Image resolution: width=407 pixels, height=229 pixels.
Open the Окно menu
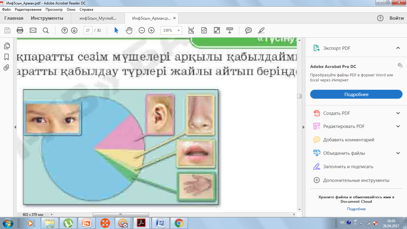[x=71, y=10]
